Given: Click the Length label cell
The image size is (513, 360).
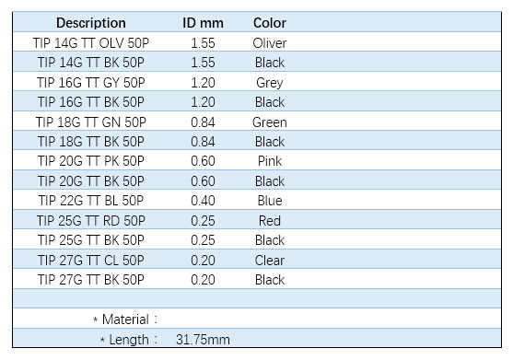Looking at the screenshot, I should coord(129,340).
